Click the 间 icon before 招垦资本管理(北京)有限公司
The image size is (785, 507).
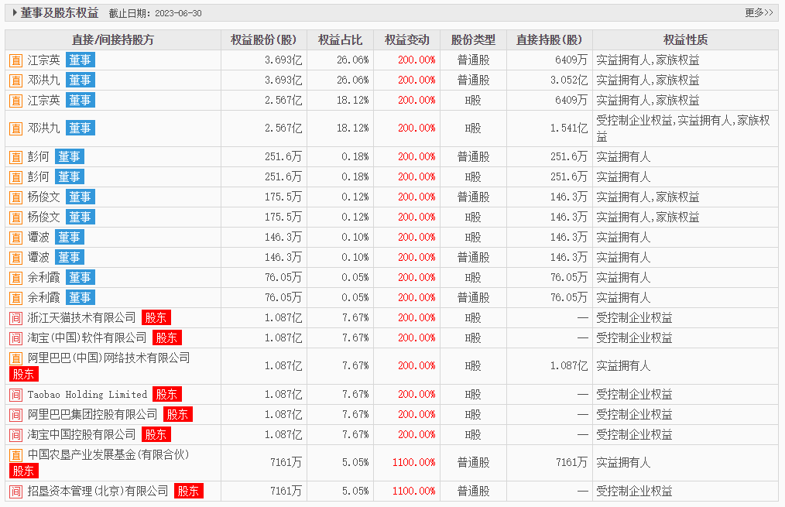tap(15, 491)
